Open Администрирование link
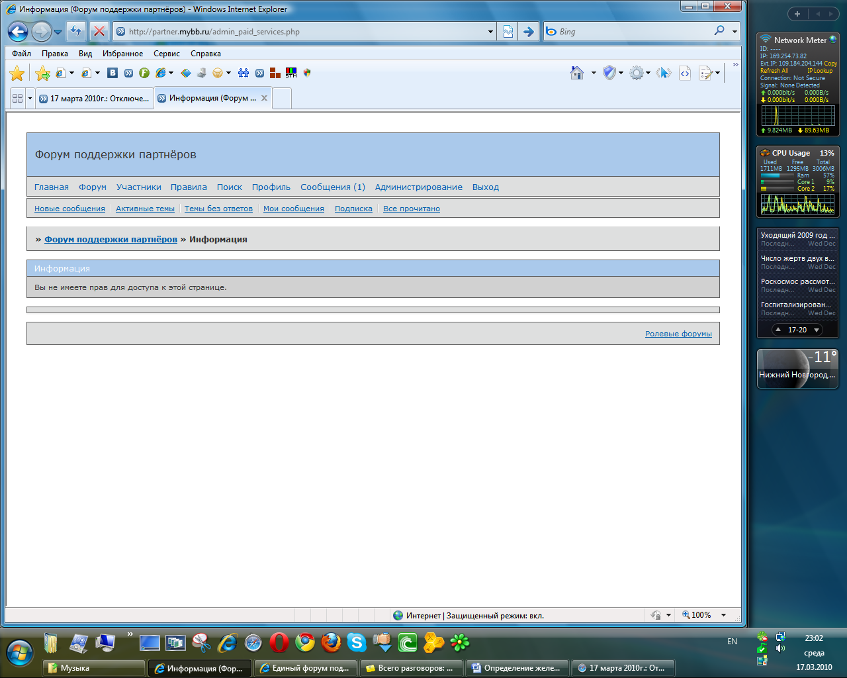 (419, 187)
